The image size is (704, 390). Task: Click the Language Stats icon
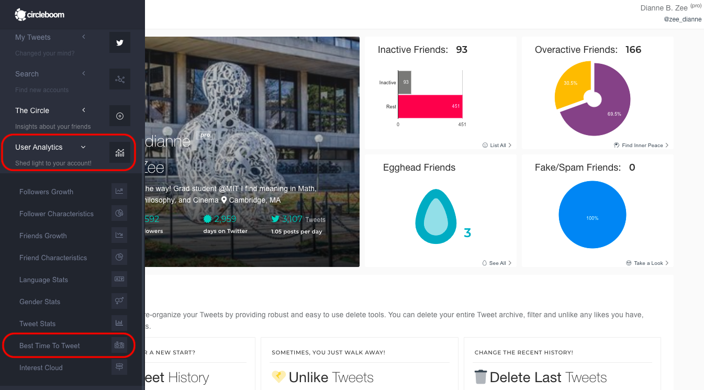point(119,280)
